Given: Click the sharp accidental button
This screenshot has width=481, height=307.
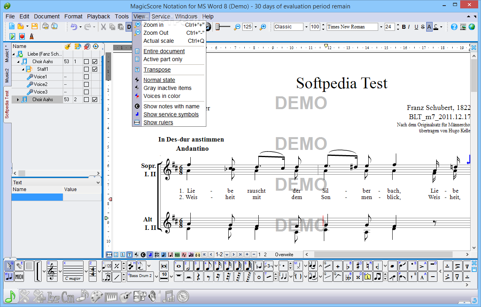Looking at the screenshot, I should click(x=358, y=266).
